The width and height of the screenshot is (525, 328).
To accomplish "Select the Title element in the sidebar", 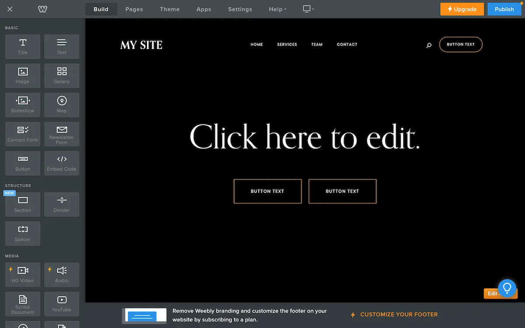I will point(23,47).
